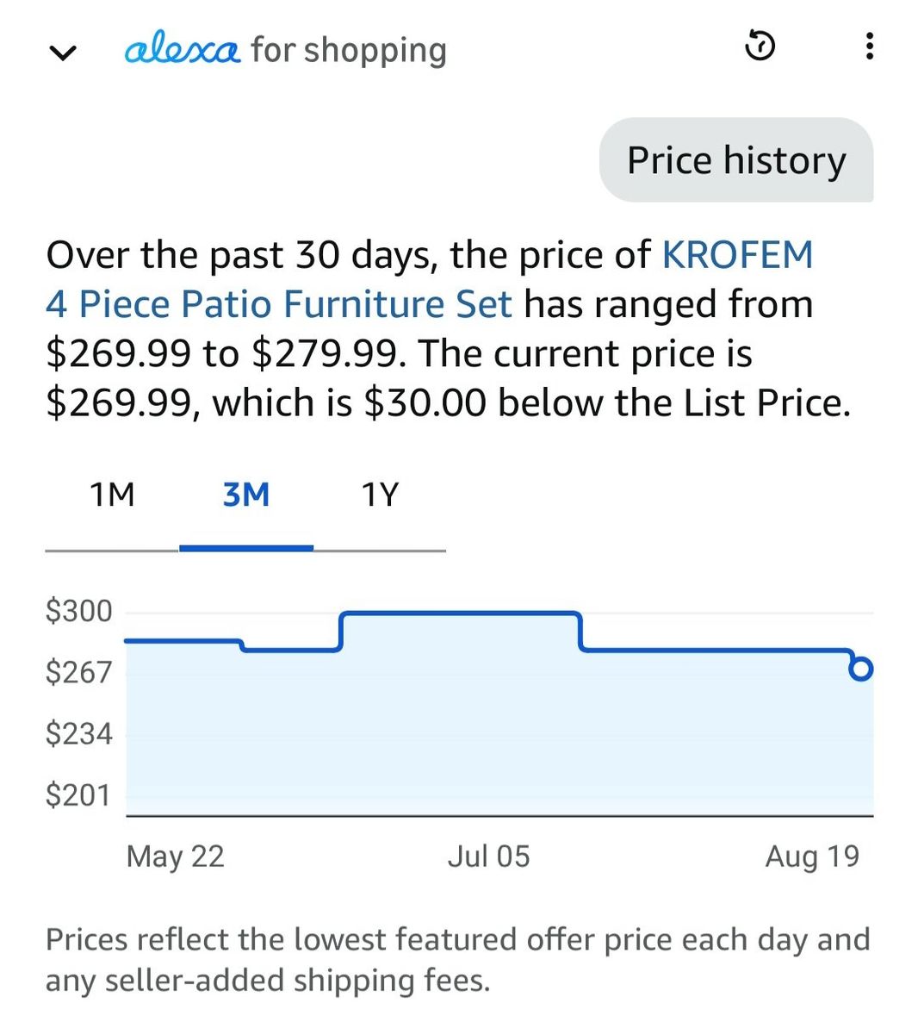Select the 3M tab
The height and width of the screenshot is (1034, 918).
coord(246,495)
